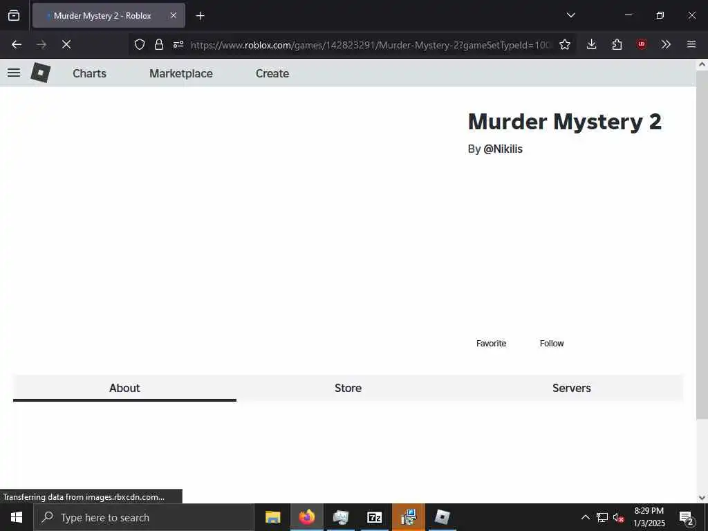Open Firefox View in the tab bar
The width and height of the screenshot is (708, 531).
pyautogui.click(x=14, y=15)
